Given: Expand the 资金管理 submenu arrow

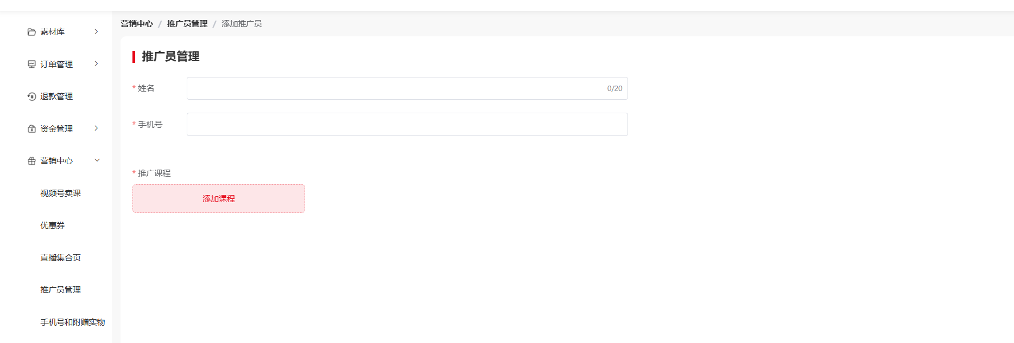Looking at the screenshot, I should pos(96,128).
